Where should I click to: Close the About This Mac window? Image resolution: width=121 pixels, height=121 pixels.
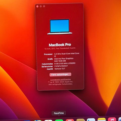[37, 6]
